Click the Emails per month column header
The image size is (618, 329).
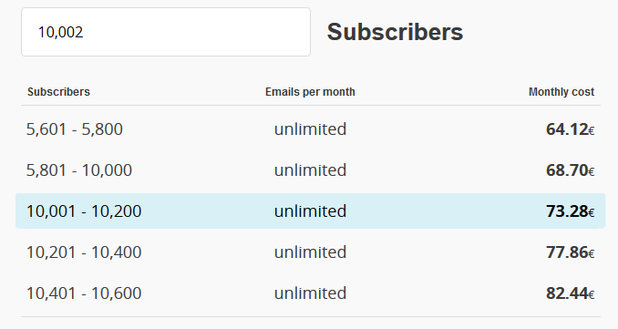click(310, 92)
